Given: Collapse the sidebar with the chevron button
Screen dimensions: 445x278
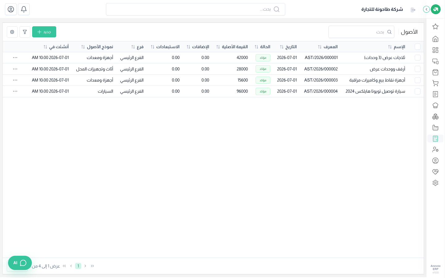Looking at the screenshot, I should [x=426, y=9].
